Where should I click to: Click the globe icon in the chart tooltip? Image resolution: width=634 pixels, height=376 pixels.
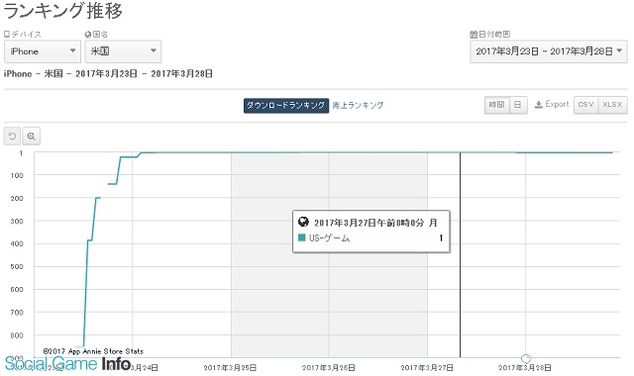[303, 222]
